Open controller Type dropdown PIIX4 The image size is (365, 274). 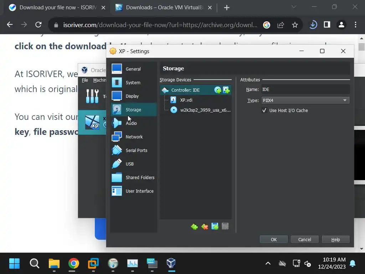pyautogui.click(x=305, y=100)
